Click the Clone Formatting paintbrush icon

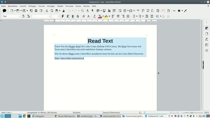[x=64, y=11]
